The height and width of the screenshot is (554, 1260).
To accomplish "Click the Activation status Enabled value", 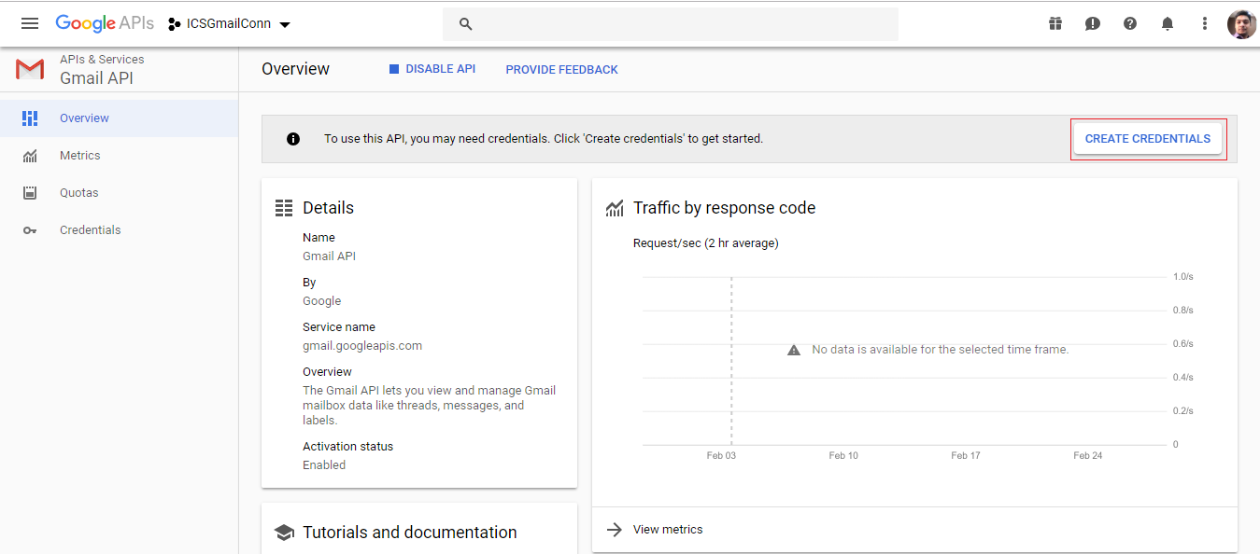I will 324,465.
